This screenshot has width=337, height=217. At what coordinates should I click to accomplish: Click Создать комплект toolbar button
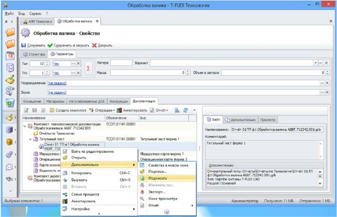coord(68,110)
